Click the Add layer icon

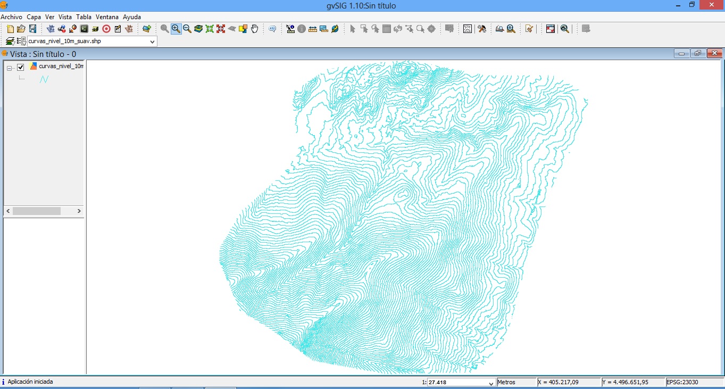coord(146,29)
